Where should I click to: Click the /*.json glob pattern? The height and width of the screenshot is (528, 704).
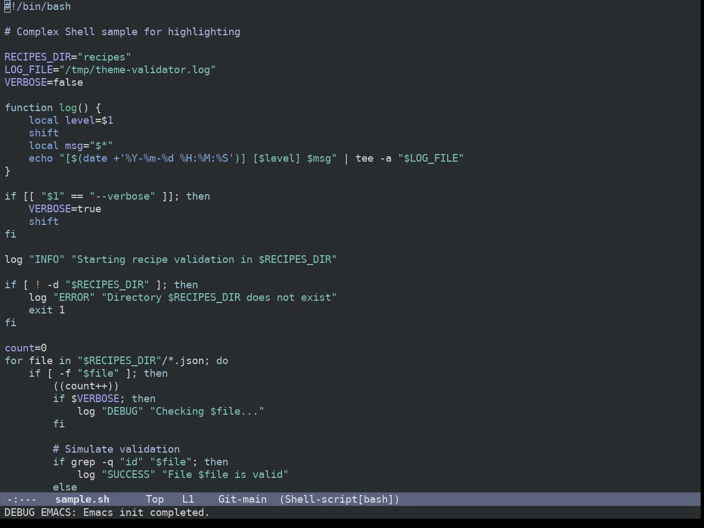pyautogui.click(x=183, y=361)
